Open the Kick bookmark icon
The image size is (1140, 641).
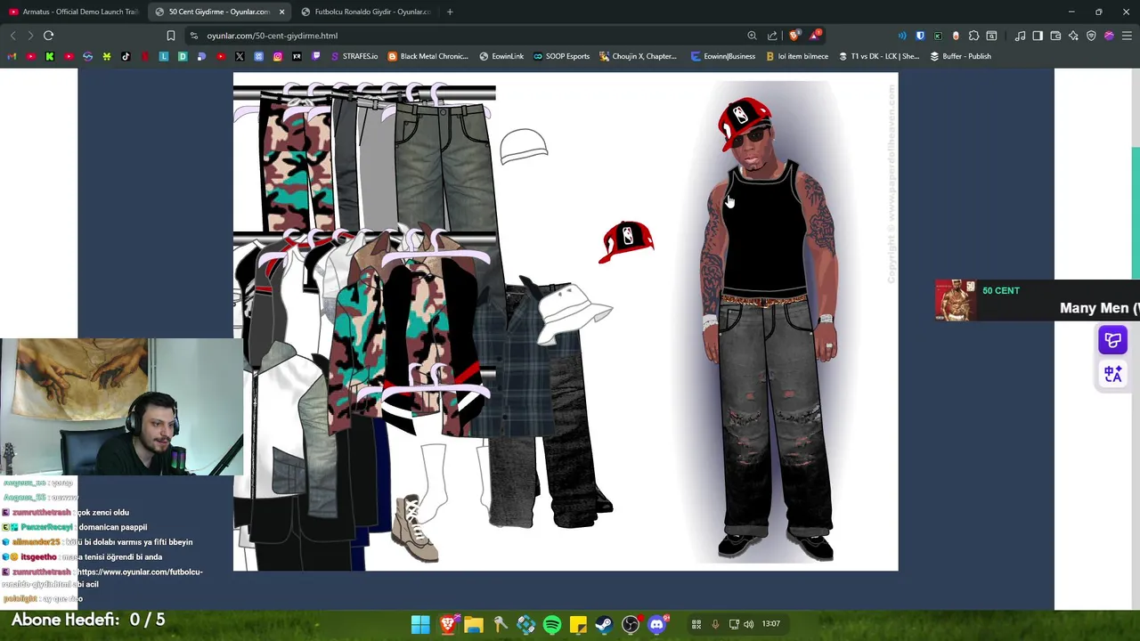click(x=49, y=56)
